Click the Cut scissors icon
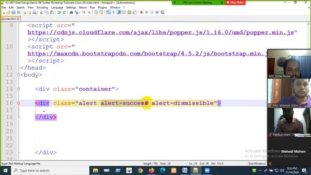Viewport: 311px width, 175px height. click(41, 12)
